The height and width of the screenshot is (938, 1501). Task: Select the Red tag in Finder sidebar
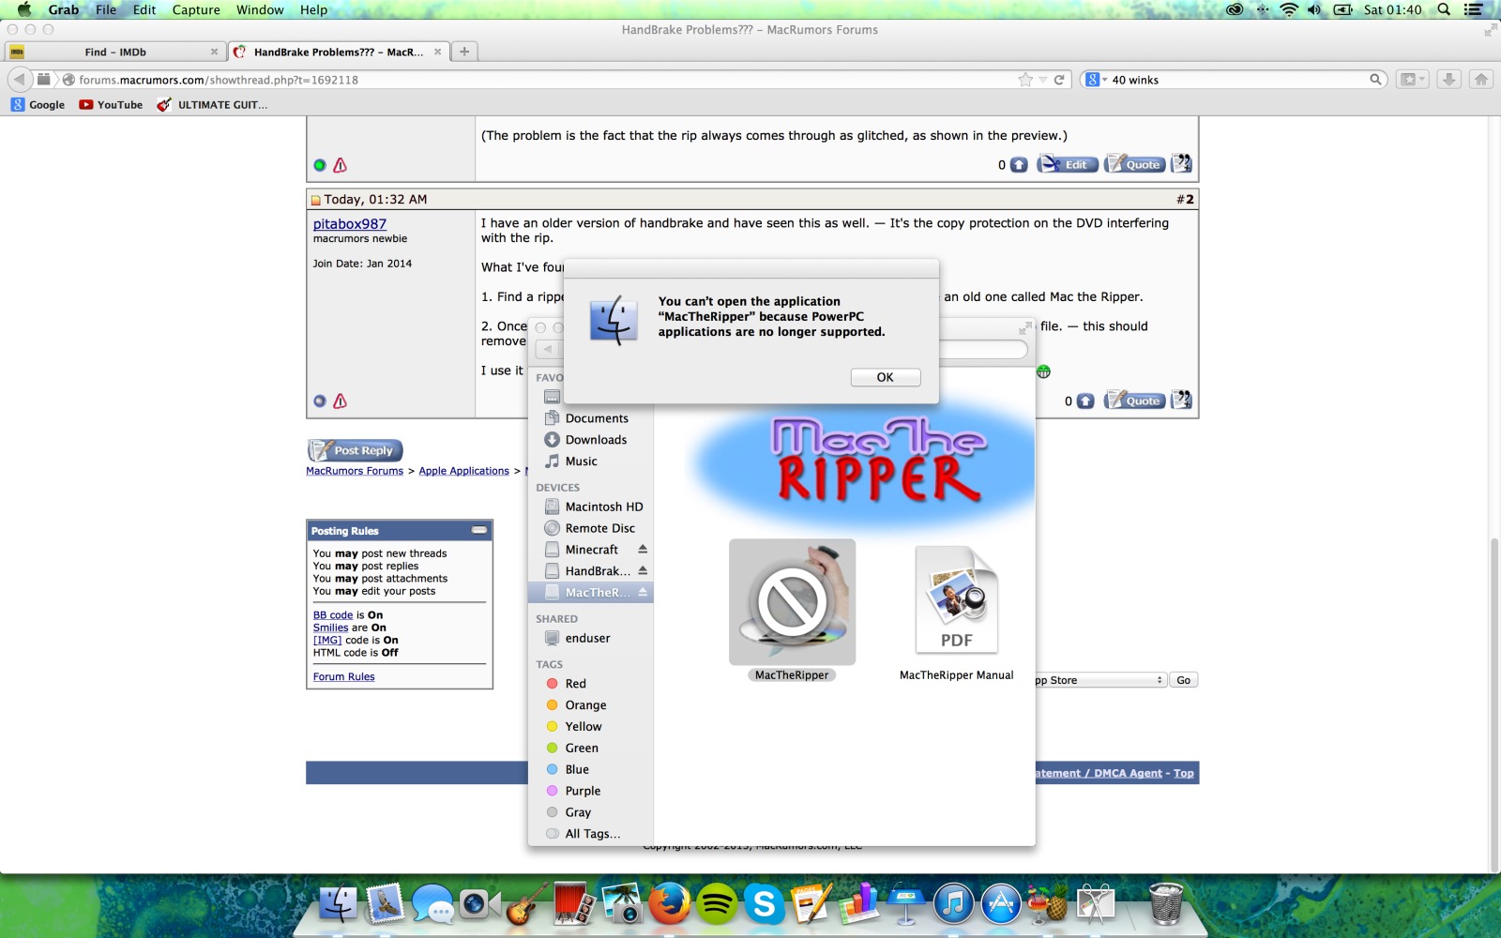click(x=575, y=684)
